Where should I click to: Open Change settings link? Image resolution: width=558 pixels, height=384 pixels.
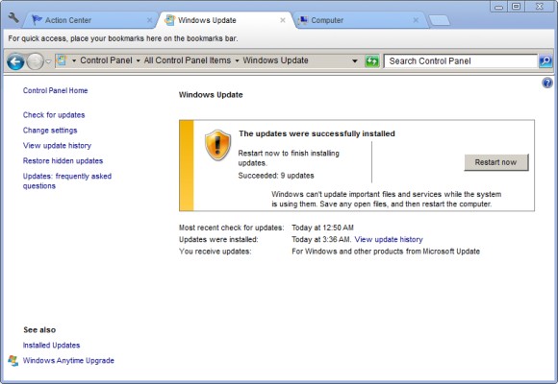click(50, 131)
